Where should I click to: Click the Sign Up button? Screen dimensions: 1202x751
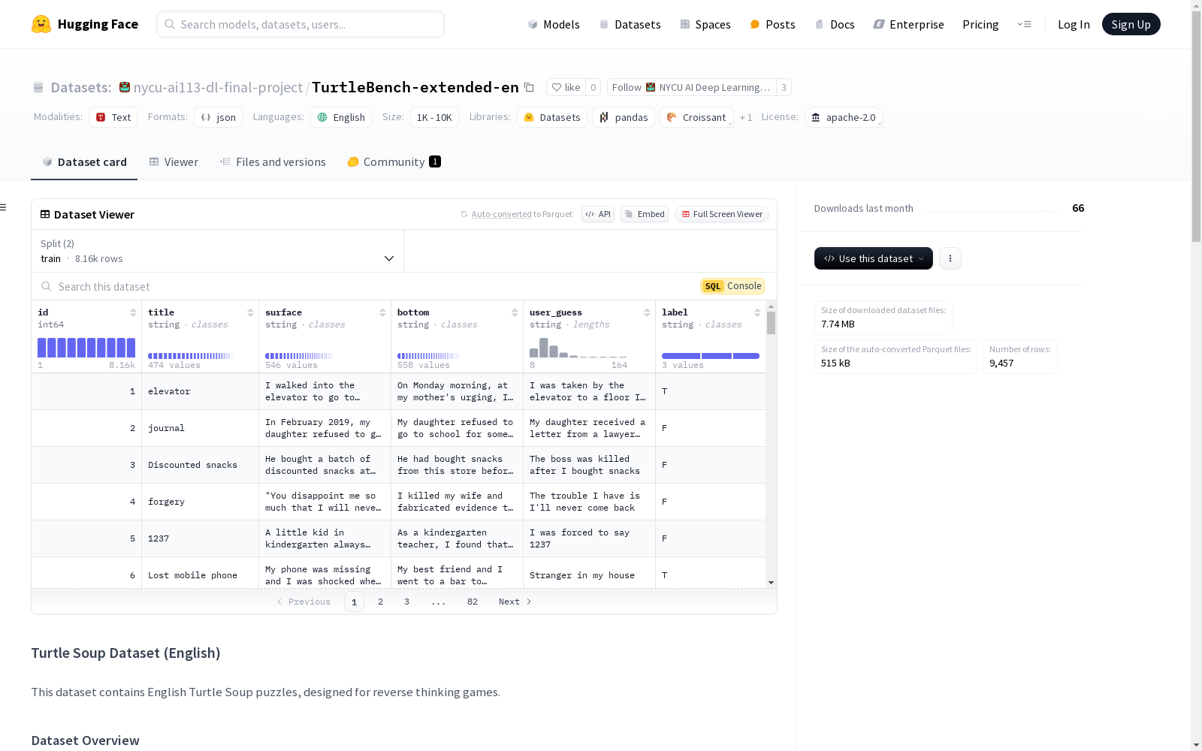coord(1131,24)
